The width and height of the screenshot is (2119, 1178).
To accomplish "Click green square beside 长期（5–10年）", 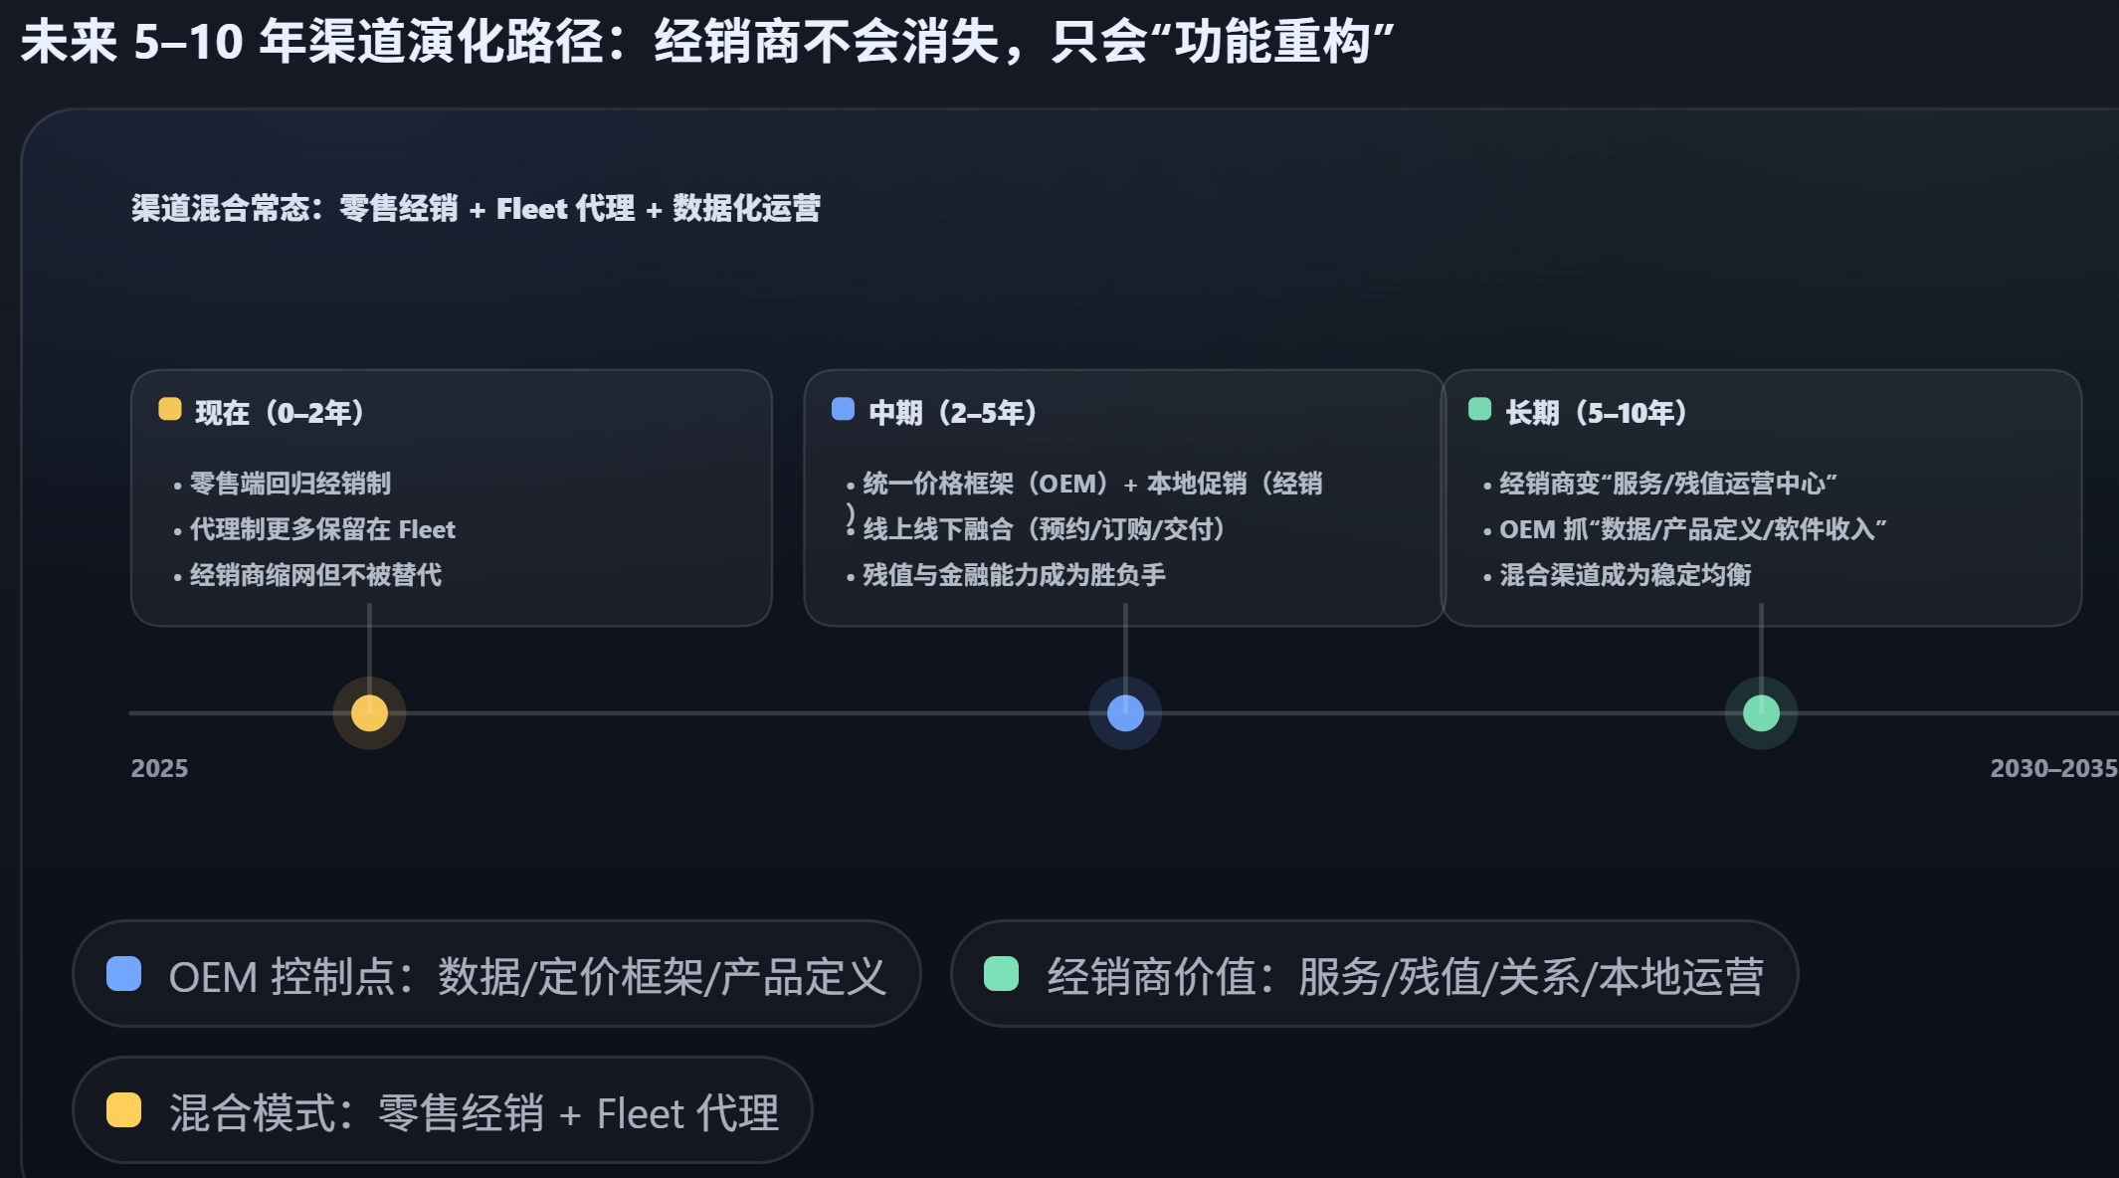I will click(1479, 410).
